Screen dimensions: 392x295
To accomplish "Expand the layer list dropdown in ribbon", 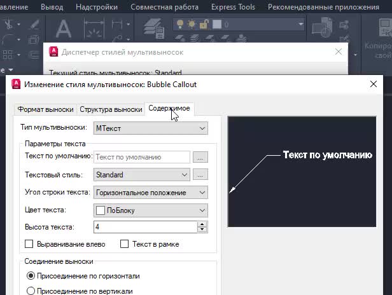I will [x=300, y=24].
